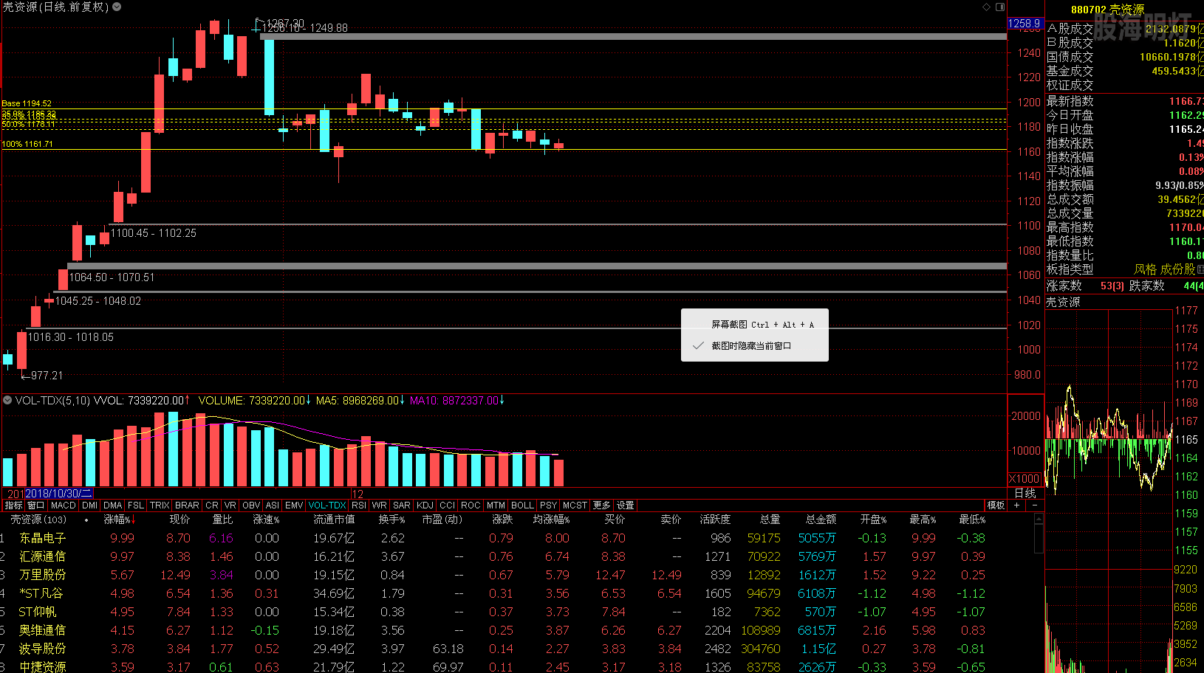Switch to MCST indicator

[x=575, y=505]
